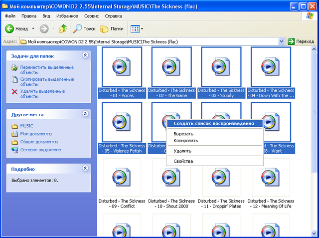Select track 10 - Shout 2000 file icon
The height and width of the screenshot is (238, 319).
coord(171,177)
